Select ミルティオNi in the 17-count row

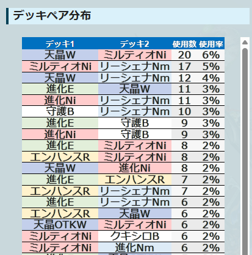(x=60, y=66)
